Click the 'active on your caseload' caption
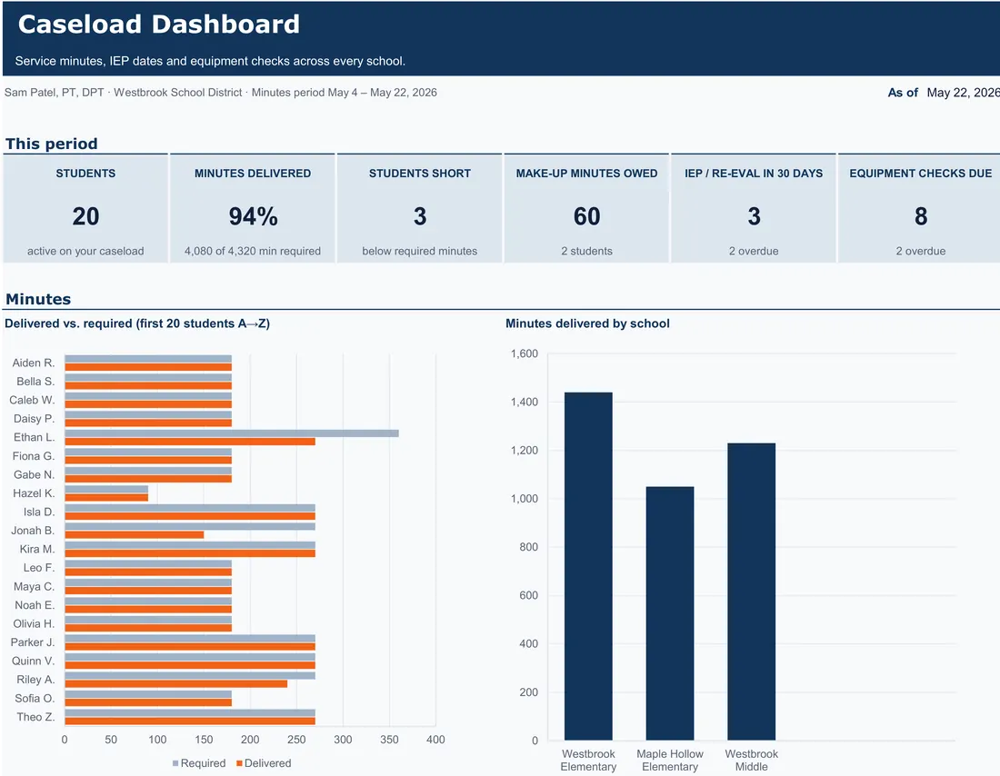 pos(85,251)
